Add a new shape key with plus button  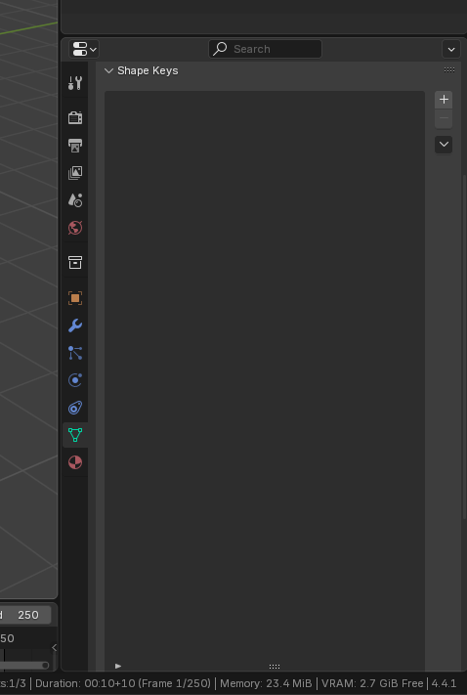coord(444,100)
